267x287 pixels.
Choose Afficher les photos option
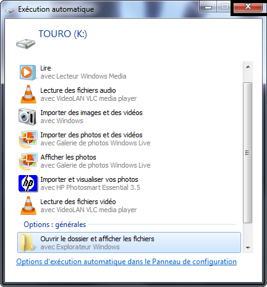click(x=129, y=161)
